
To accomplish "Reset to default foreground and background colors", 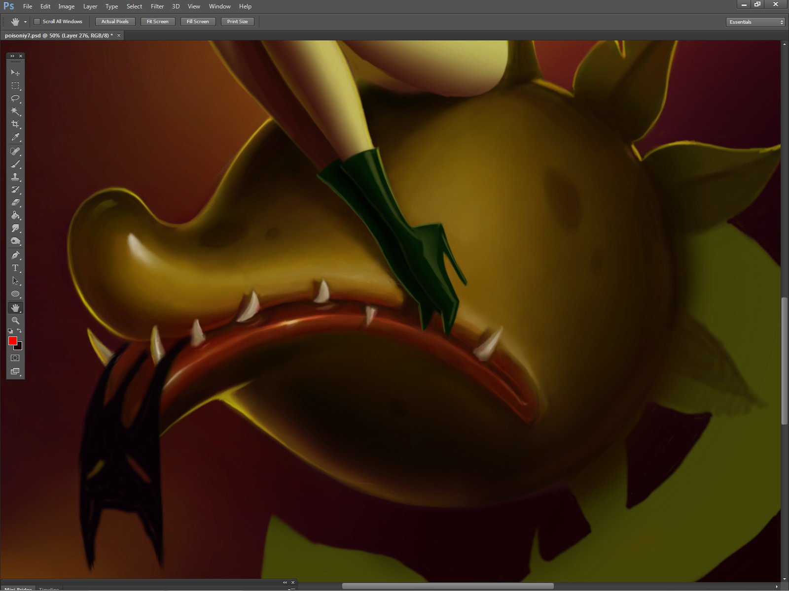I will coord(10,331).
